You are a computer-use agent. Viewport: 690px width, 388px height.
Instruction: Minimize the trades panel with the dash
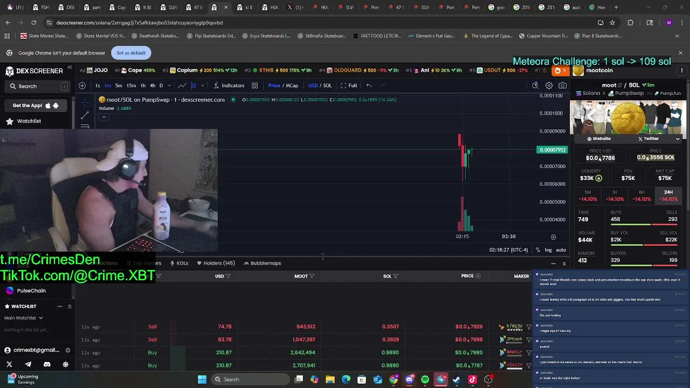(x=553, y=264)
